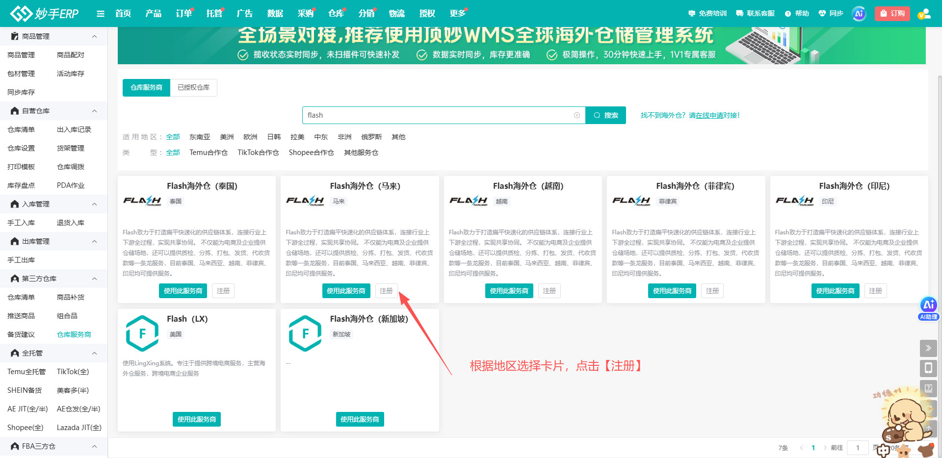Click the mobile phone floating icon
The image size is (942, 458).
[x=928, y=368]
